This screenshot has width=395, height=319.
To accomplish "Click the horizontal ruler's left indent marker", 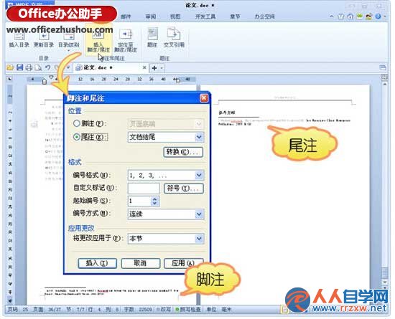I will (45, 81).
